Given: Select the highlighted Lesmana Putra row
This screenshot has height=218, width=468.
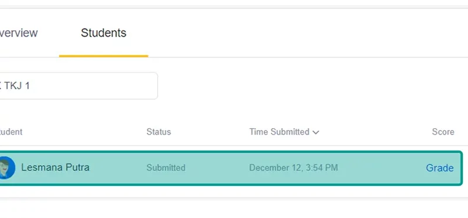Looking at the screenshot, I should (x=231, y=168).
